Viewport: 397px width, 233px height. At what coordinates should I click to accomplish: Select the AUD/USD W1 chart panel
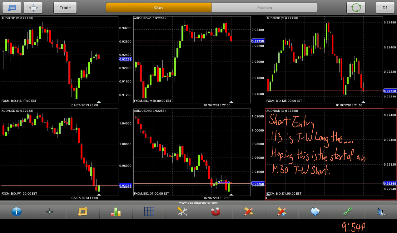(x=60, y=152)
